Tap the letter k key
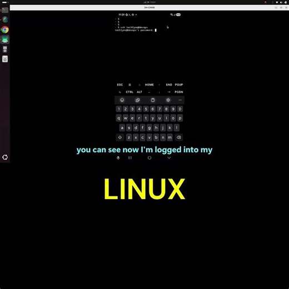Image resolution: width=289 pixels, height=289 pixels. (170, 128)
